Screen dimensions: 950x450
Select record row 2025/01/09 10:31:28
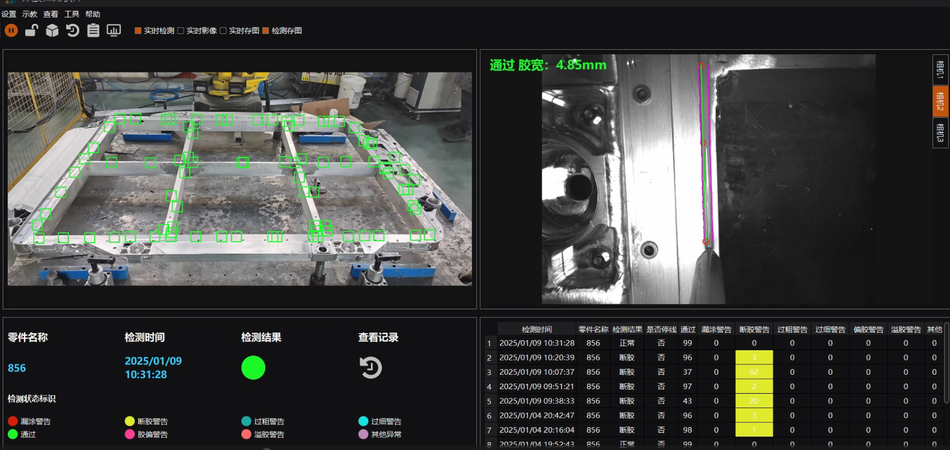coord(536,343)
